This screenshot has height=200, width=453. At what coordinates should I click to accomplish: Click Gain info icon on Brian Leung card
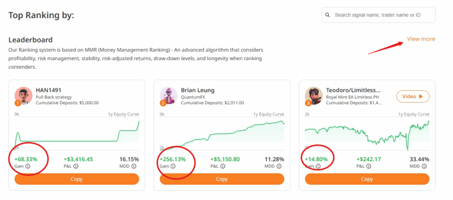click(x=173, y=166)
